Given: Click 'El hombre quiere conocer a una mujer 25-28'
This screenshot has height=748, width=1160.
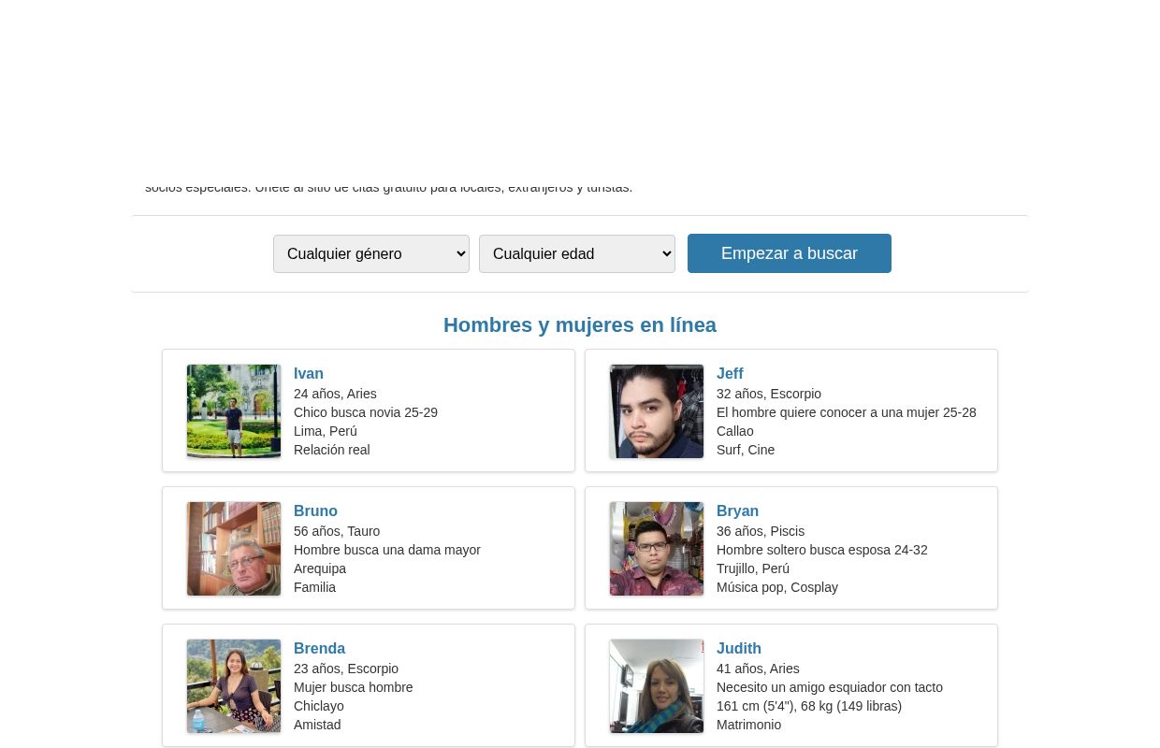Looking at the screenshot, I should click(847, 412).
